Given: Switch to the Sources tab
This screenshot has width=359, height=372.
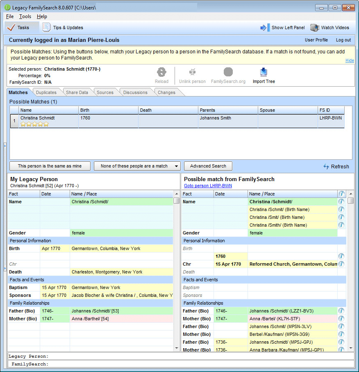Looking at the screenshot, I should (105, 92).
